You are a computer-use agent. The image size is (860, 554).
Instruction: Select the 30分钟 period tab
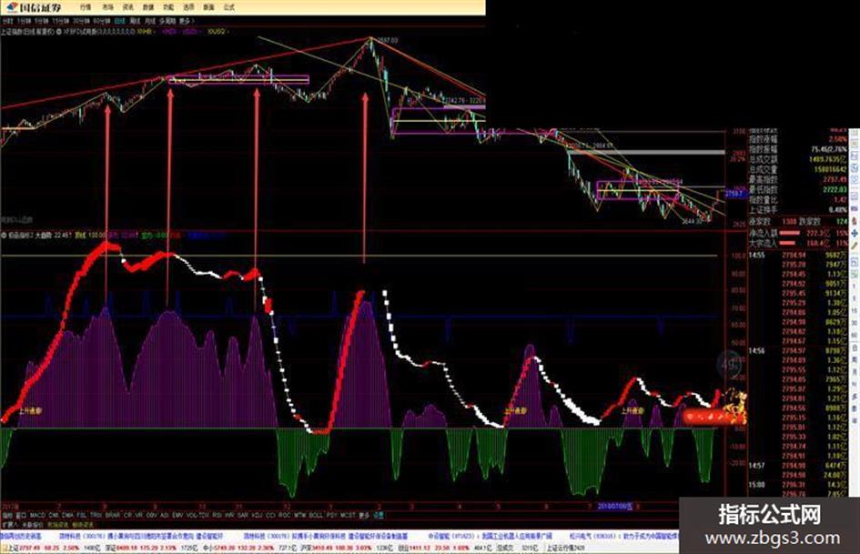[81, 21]
